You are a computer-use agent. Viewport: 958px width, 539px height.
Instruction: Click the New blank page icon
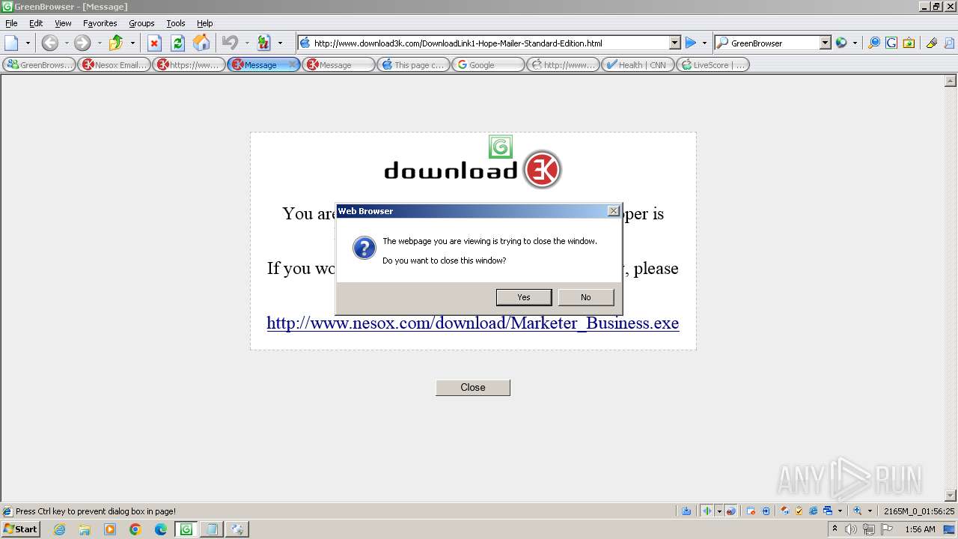[12, 43]
